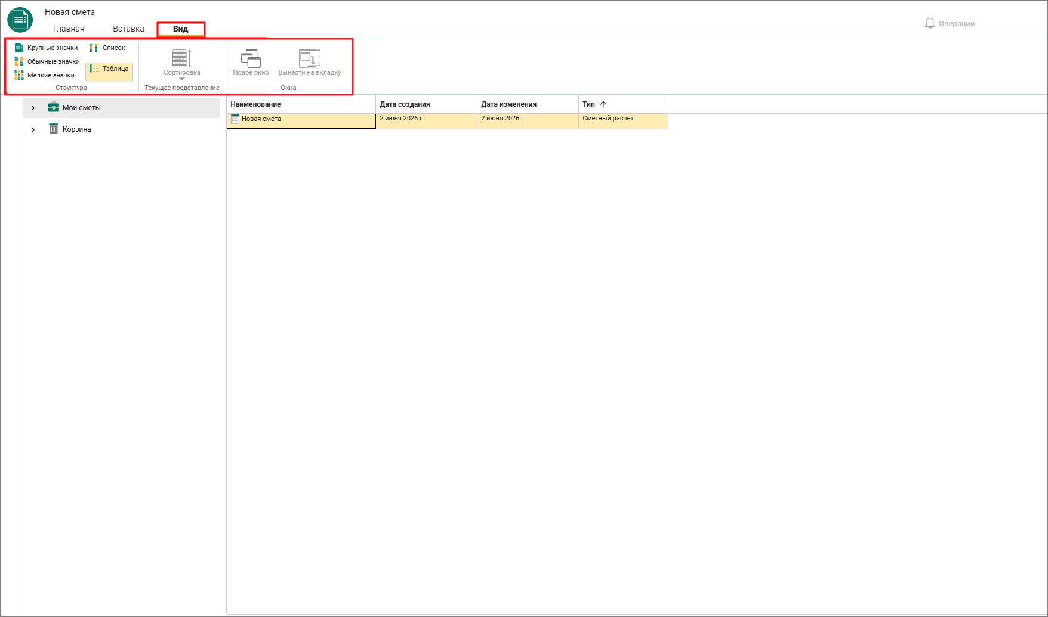This screenshot has height=617, width=1048.
Task: Click the modification date cell of Новая смета
Action: click(x=528, y=121)
